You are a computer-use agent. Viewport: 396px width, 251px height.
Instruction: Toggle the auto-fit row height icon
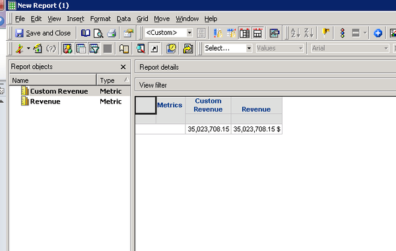tap(257, 33)
